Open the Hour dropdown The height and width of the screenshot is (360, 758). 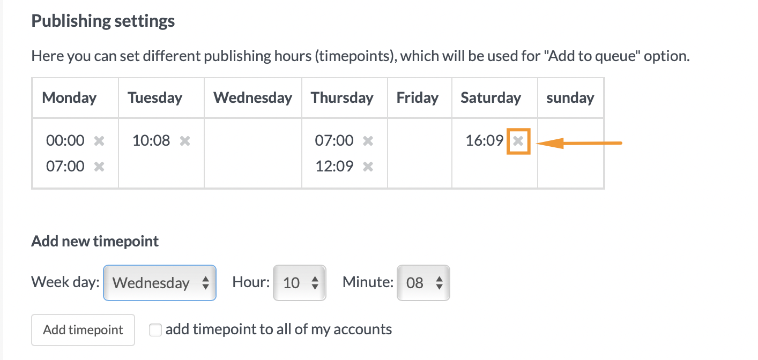coord(300,283)
